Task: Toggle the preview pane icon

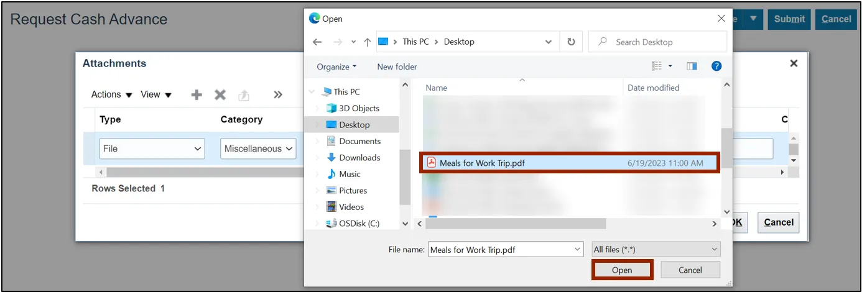Action: (692, 66)
